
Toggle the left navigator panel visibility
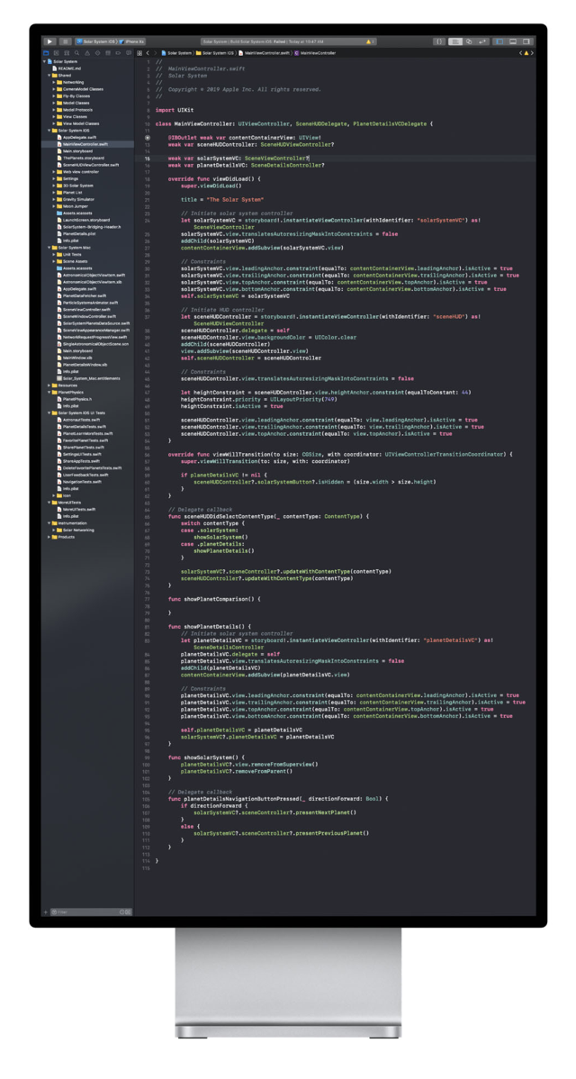coord(501,41)
